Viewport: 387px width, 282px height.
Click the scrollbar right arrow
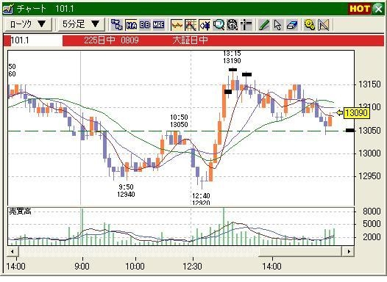[348, 251]
